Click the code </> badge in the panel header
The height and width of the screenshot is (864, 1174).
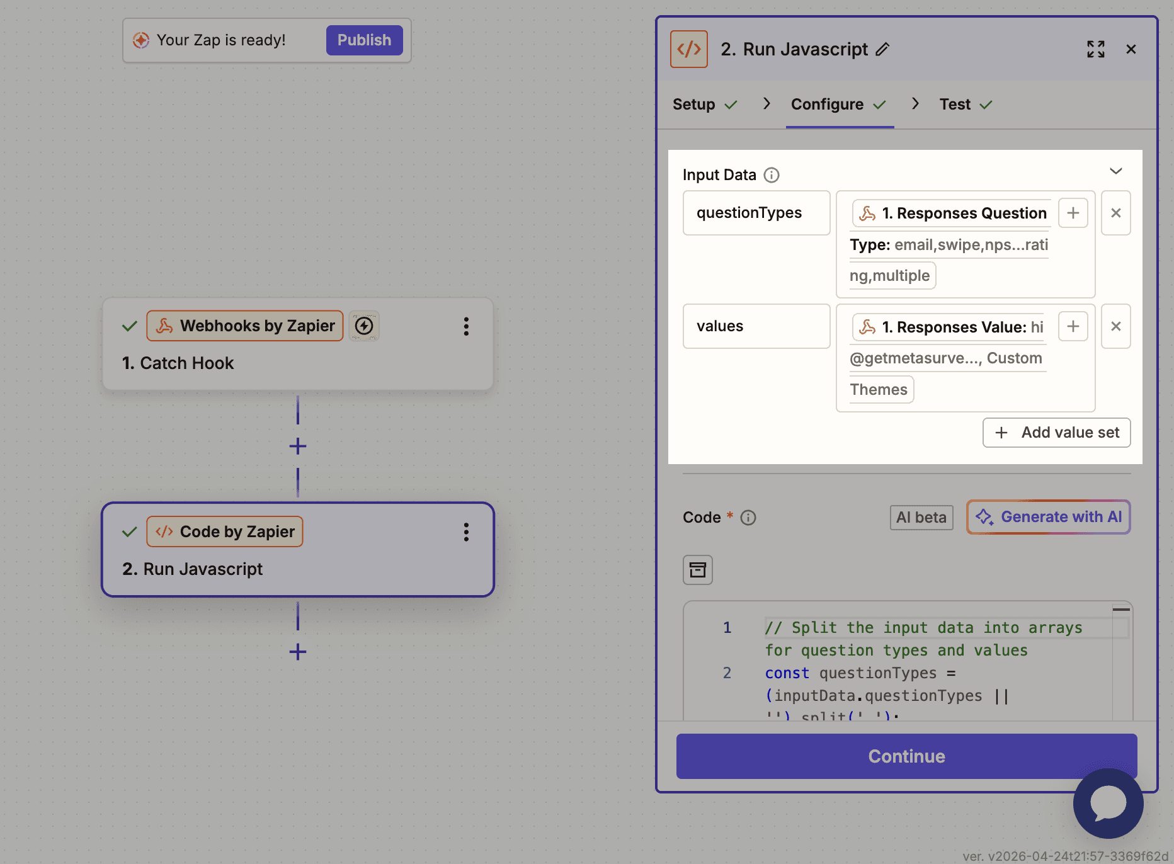689,48
